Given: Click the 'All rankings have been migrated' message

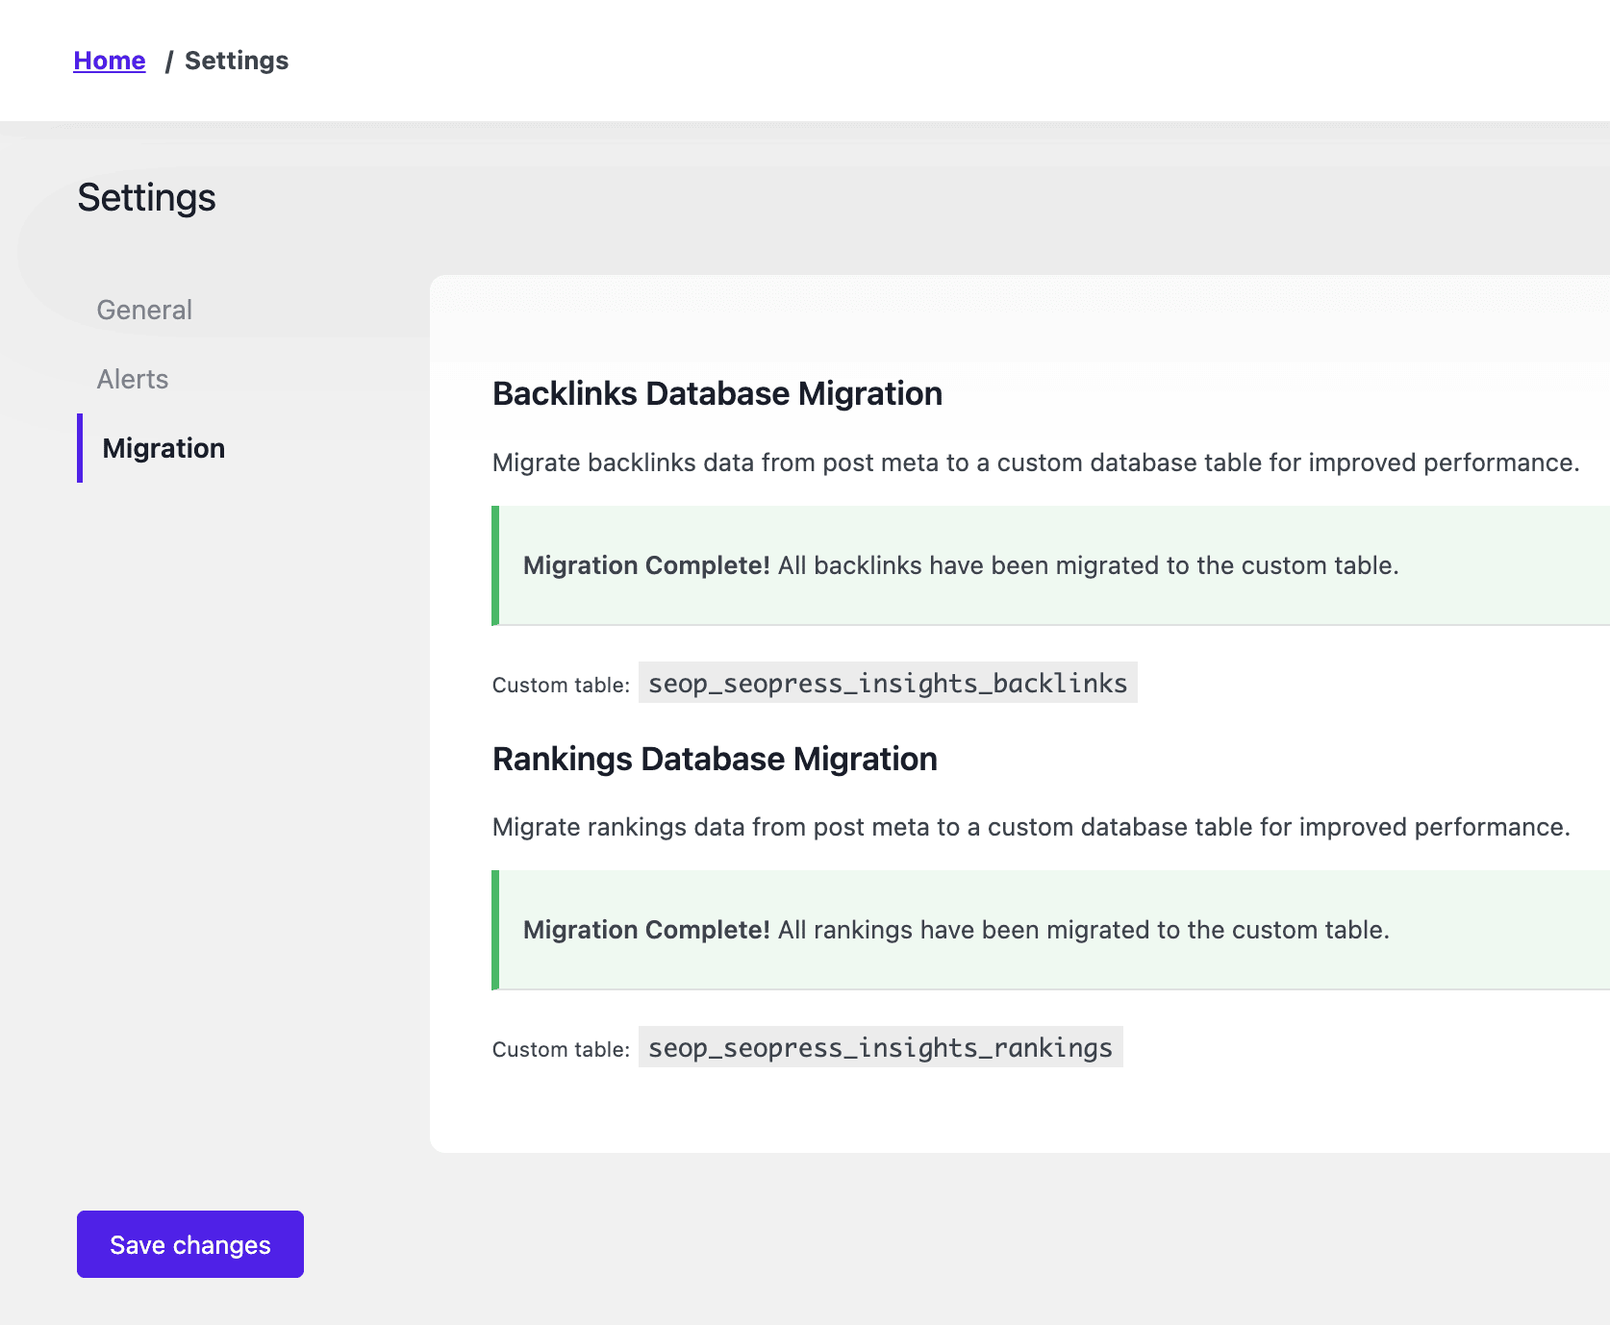Looking at the screenshot, I should coord(1083,930).
